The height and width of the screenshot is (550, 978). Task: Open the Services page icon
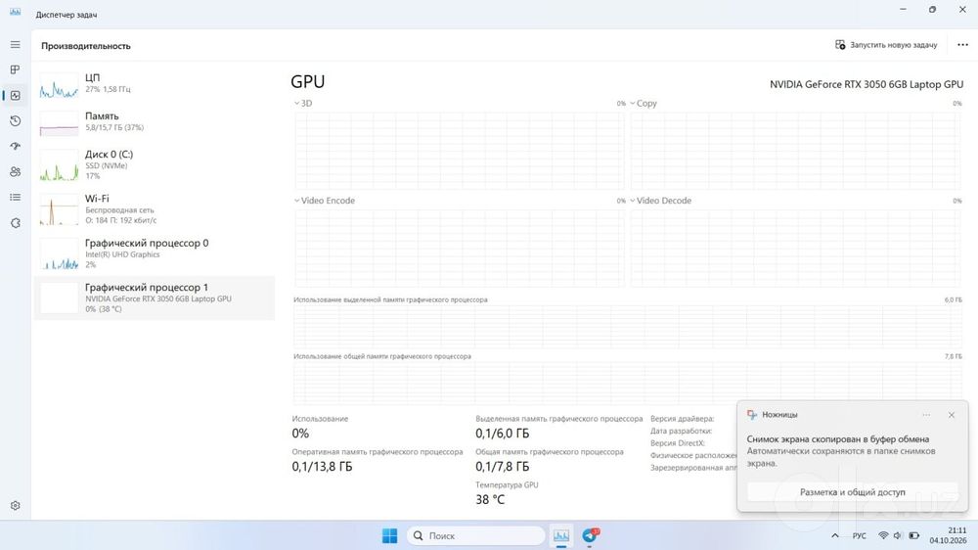15,223
